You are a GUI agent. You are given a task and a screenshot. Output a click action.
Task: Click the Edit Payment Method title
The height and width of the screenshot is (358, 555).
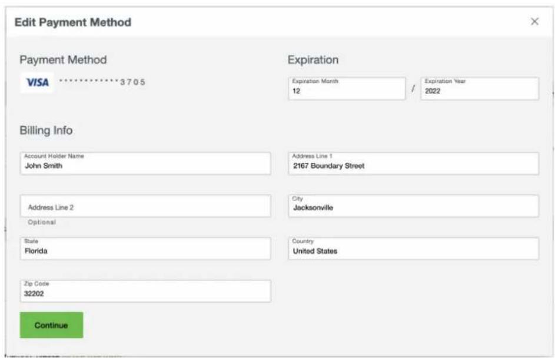coord(73,22)
